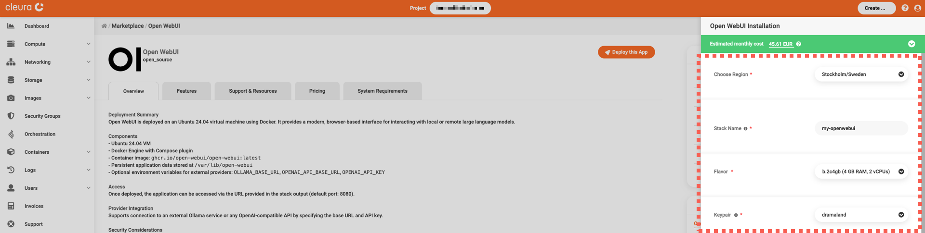
Task: Click the Open WebUI Installation heading
Action: coord(745,26)
